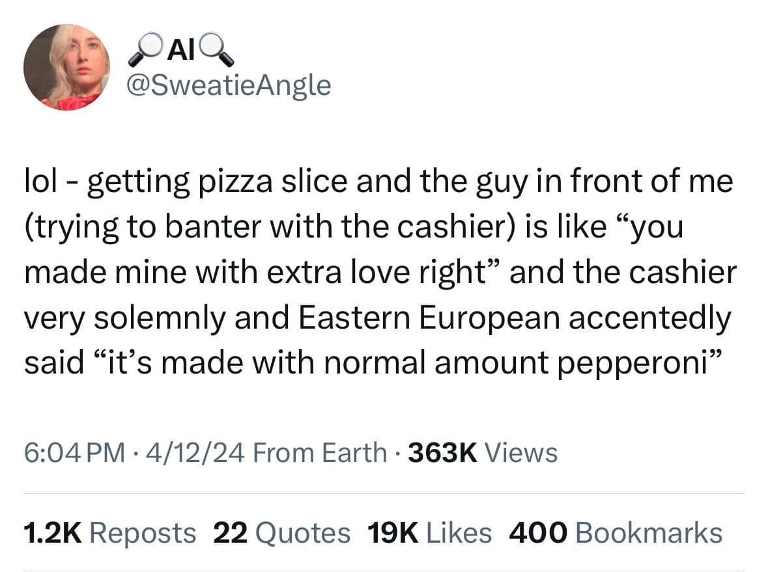
Task: View the 363K Views count
Action: pyautogui.click(x=483, y=452)
